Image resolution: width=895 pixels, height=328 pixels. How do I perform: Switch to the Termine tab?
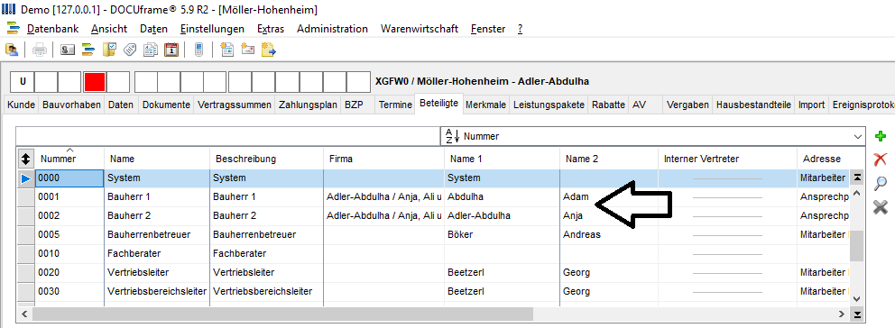(x=395, y=105)
